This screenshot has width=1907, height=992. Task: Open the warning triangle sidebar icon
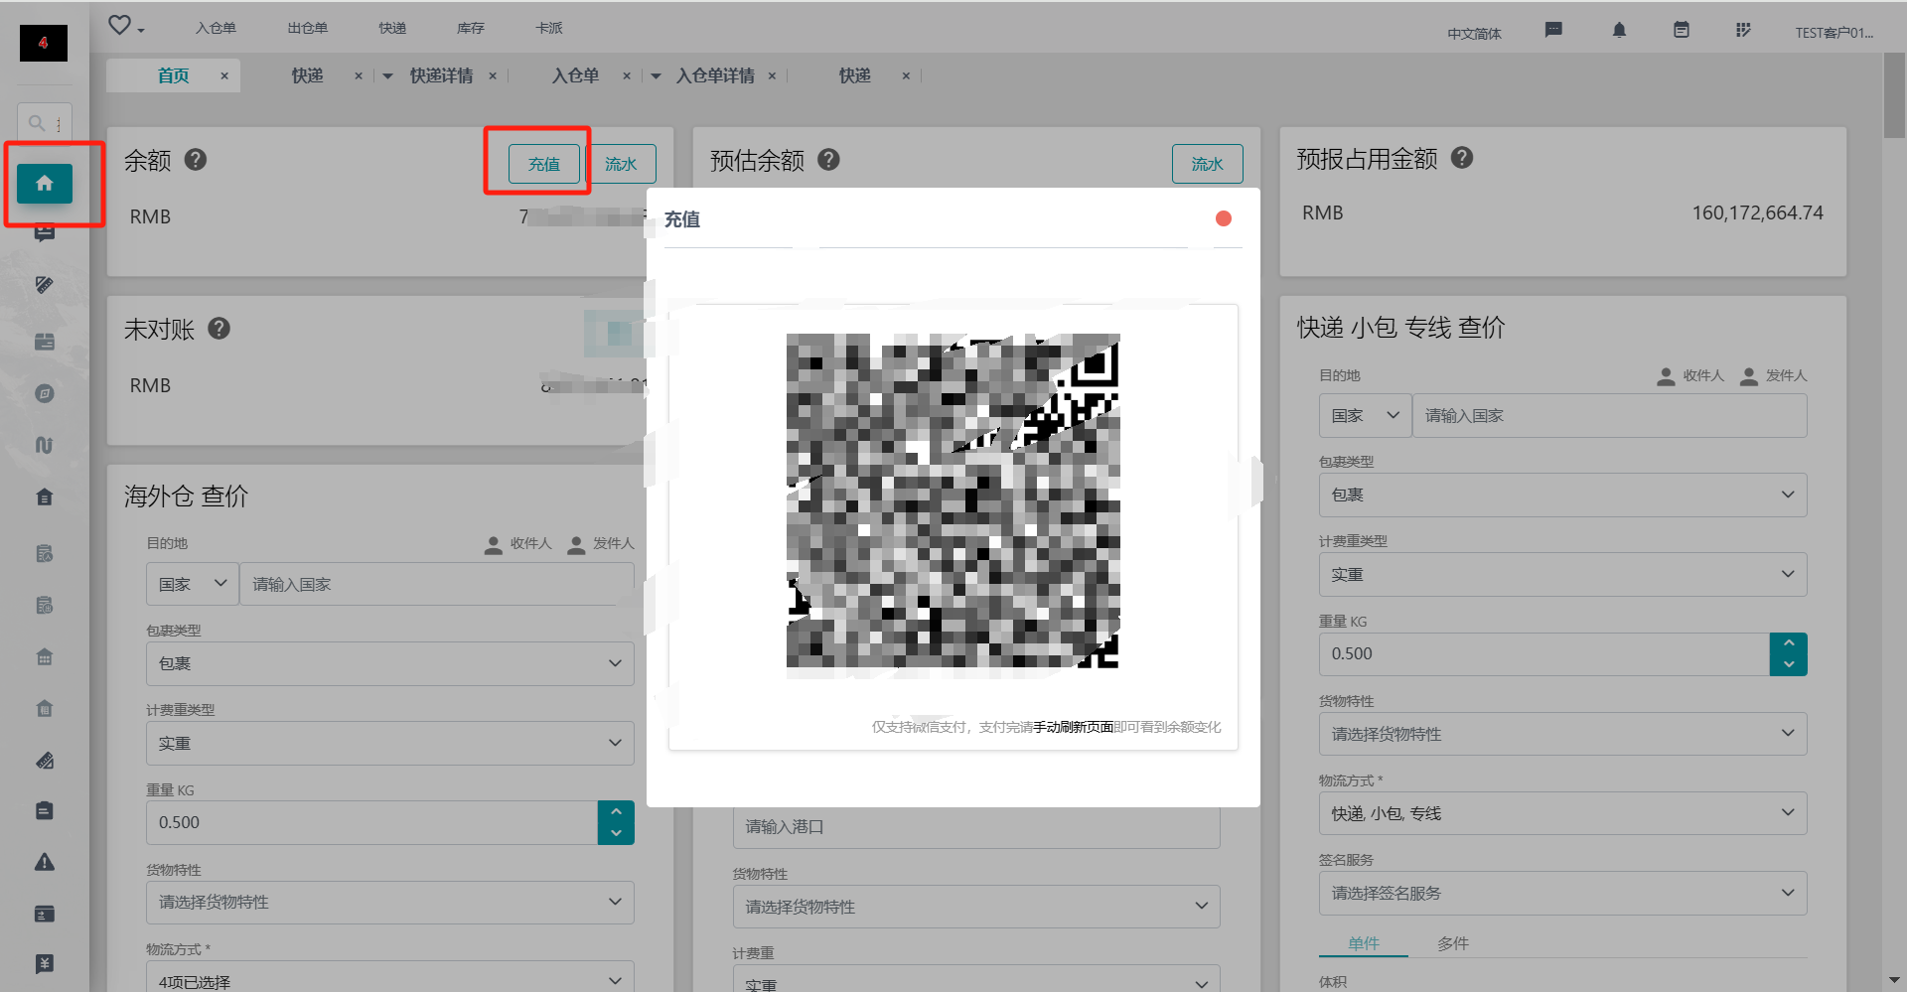click(x=45, y=862)
